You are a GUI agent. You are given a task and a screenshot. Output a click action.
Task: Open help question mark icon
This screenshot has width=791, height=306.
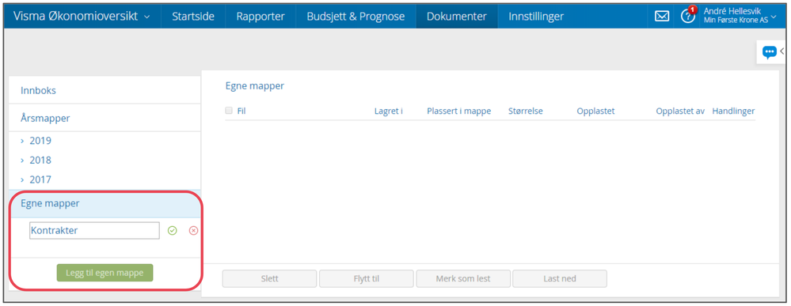click(x=687, y=16)
